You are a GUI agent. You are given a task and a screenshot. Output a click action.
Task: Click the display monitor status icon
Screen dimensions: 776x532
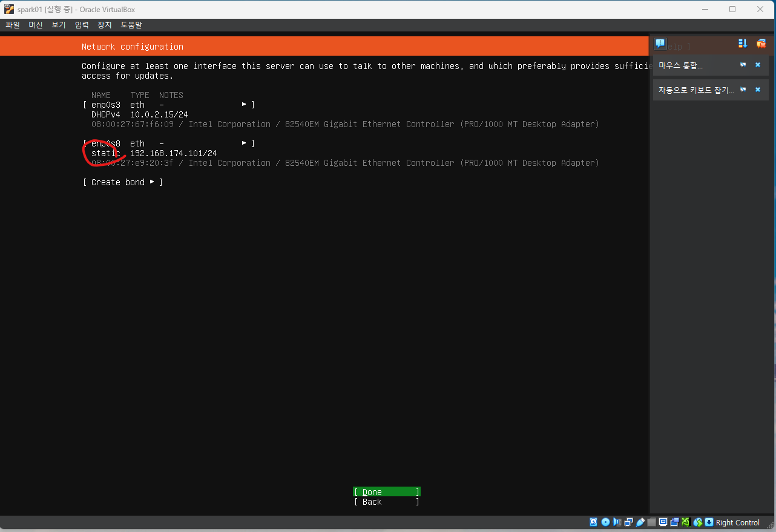(663, 522)
